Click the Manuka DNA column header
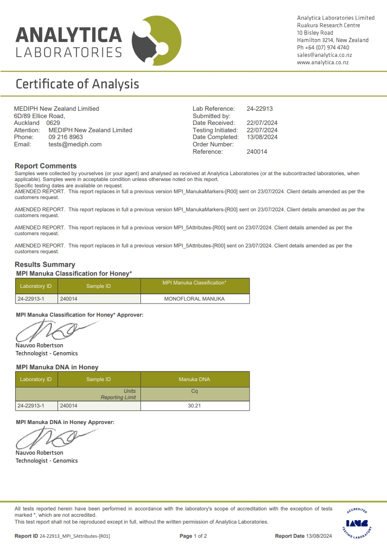Screen dimensions: 387x548 (x=194, y=379)
